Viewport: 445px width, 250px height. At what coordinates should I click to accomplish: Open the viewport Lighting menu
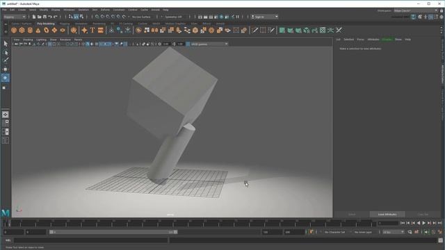pyautogui.click(x=41, y=40)
